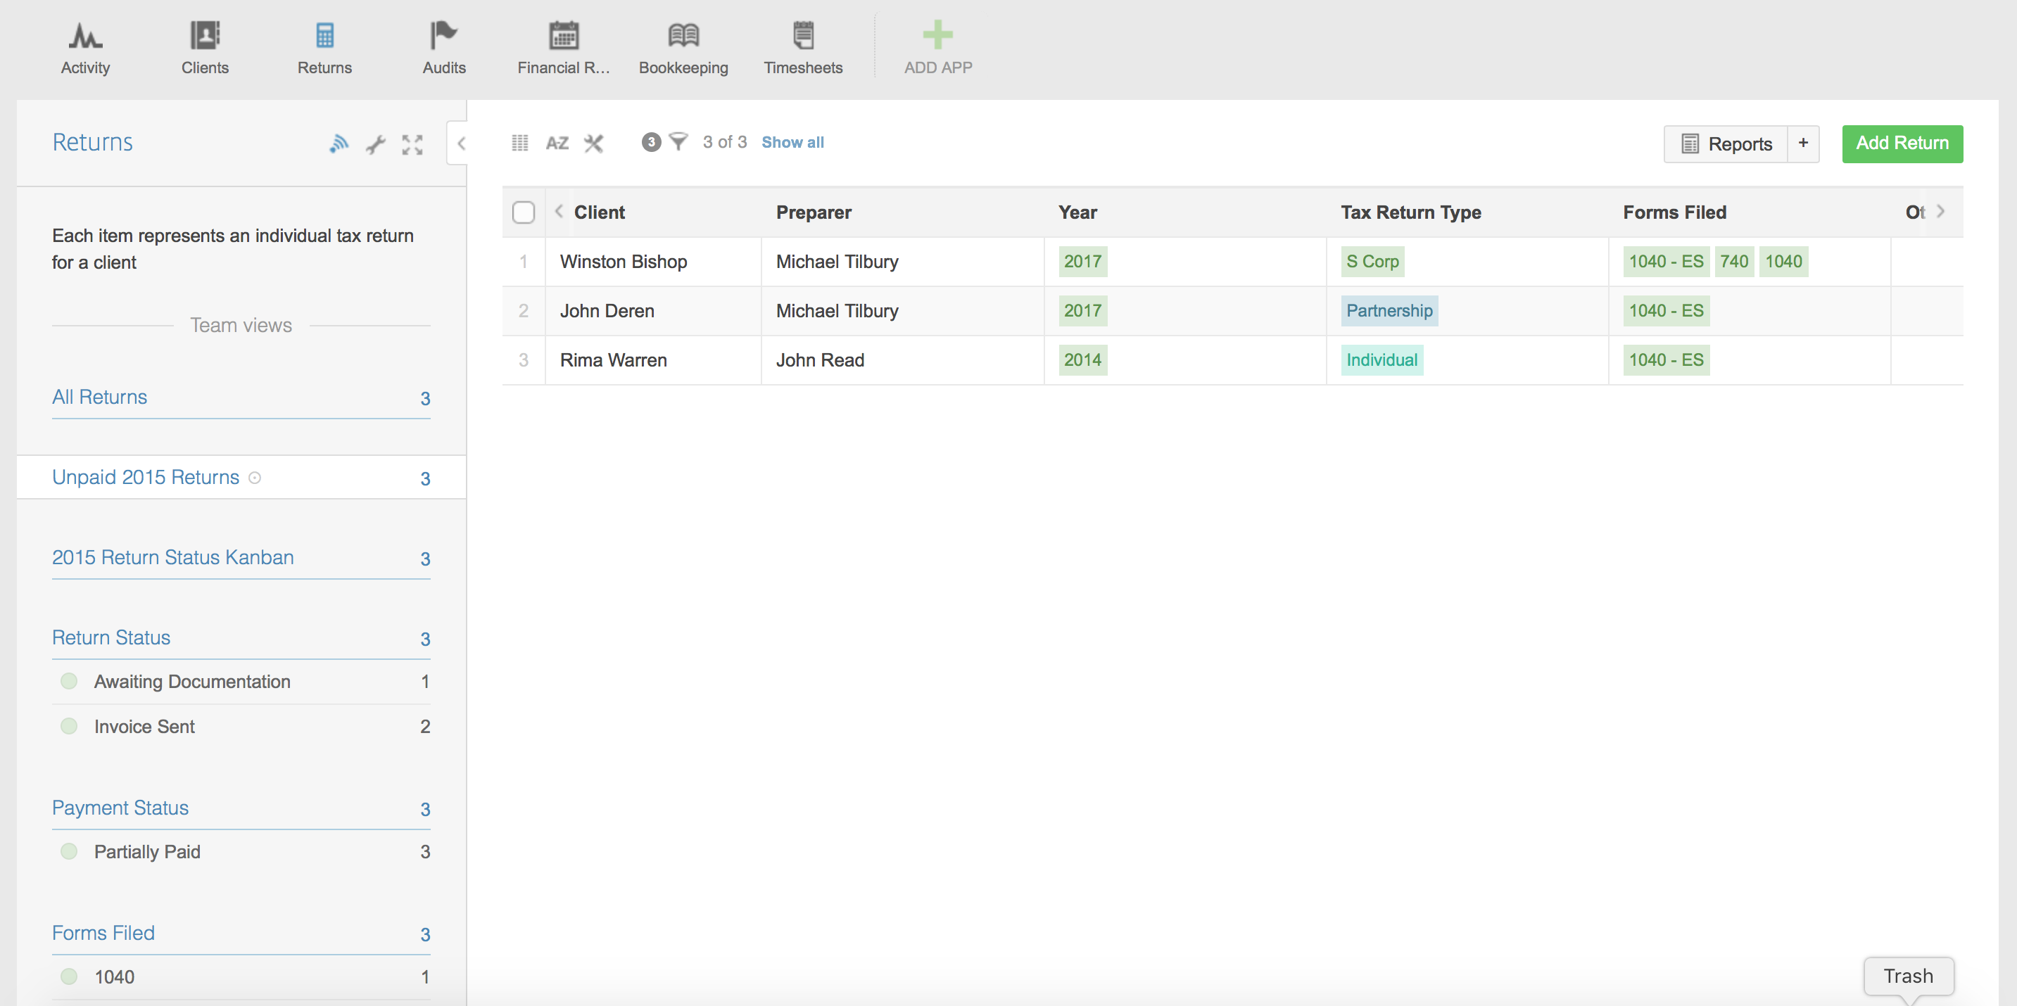Image resolution: width=2017 pixels, height=1006 pixels.
Task: Click the plus dropdown next to Reports
Action: [1802, 144]
